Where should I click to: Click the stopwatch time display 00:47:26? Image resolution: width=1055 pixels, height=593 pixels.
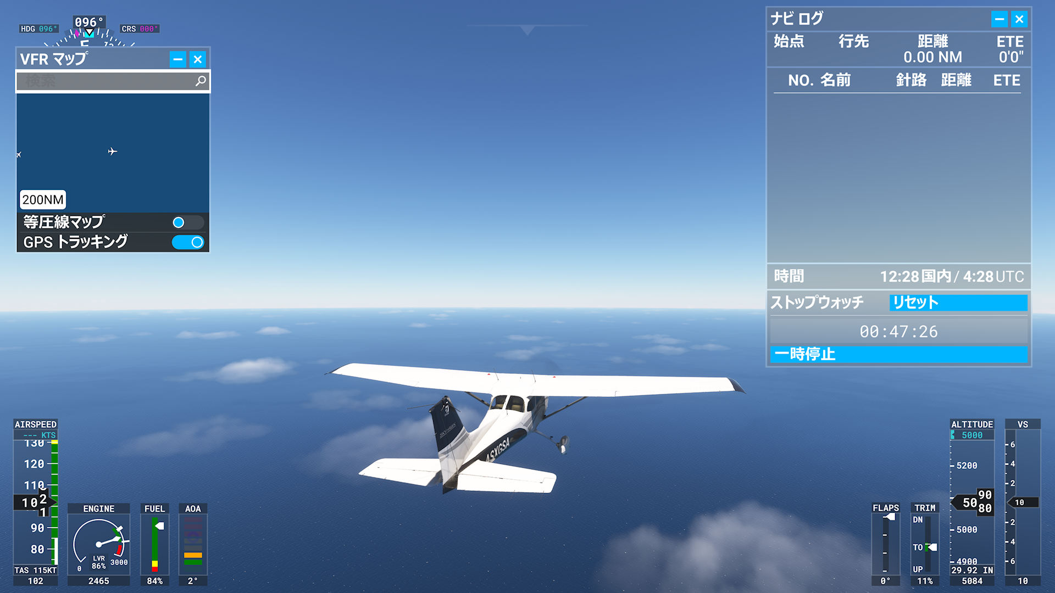(x=900, y=331)
